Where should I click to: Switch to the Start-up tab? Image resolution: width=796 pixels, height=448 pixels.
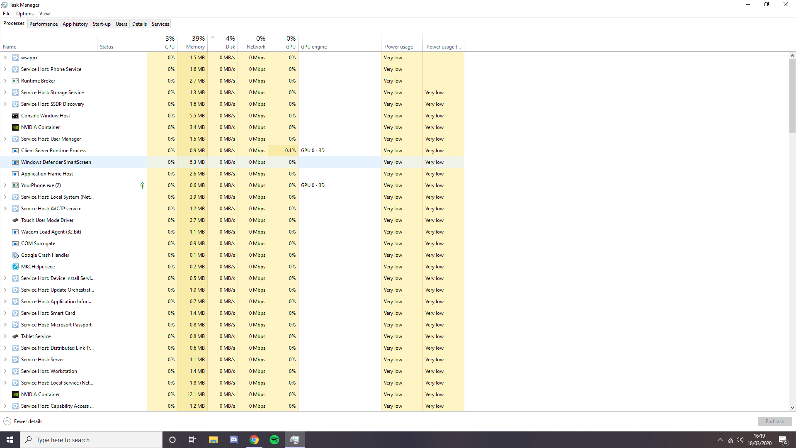click(102, 24)
